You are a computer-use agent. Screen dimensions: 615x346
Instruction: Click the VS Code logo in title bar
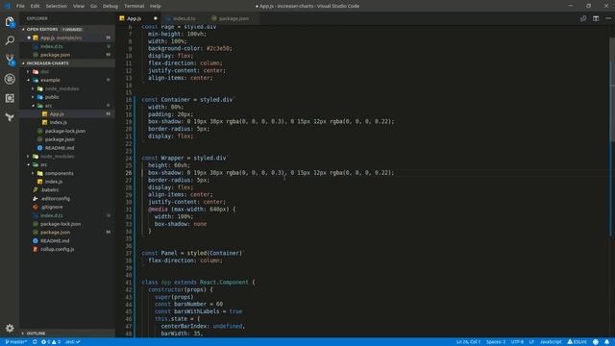click(x=7, y=6)
